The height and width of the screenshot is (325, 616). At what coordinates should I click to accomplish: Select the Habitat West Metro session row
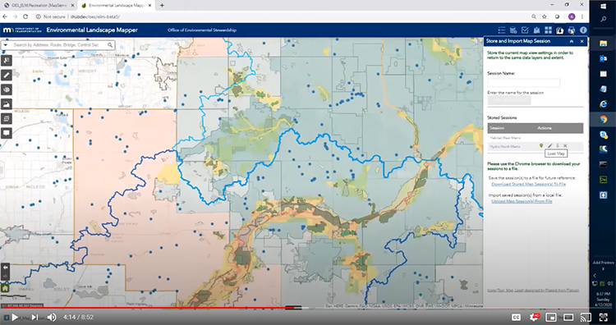click(535, 138)
